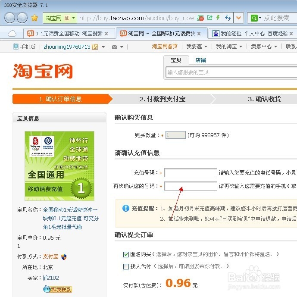Expand the username account dropdown arrow

(103, 47)
